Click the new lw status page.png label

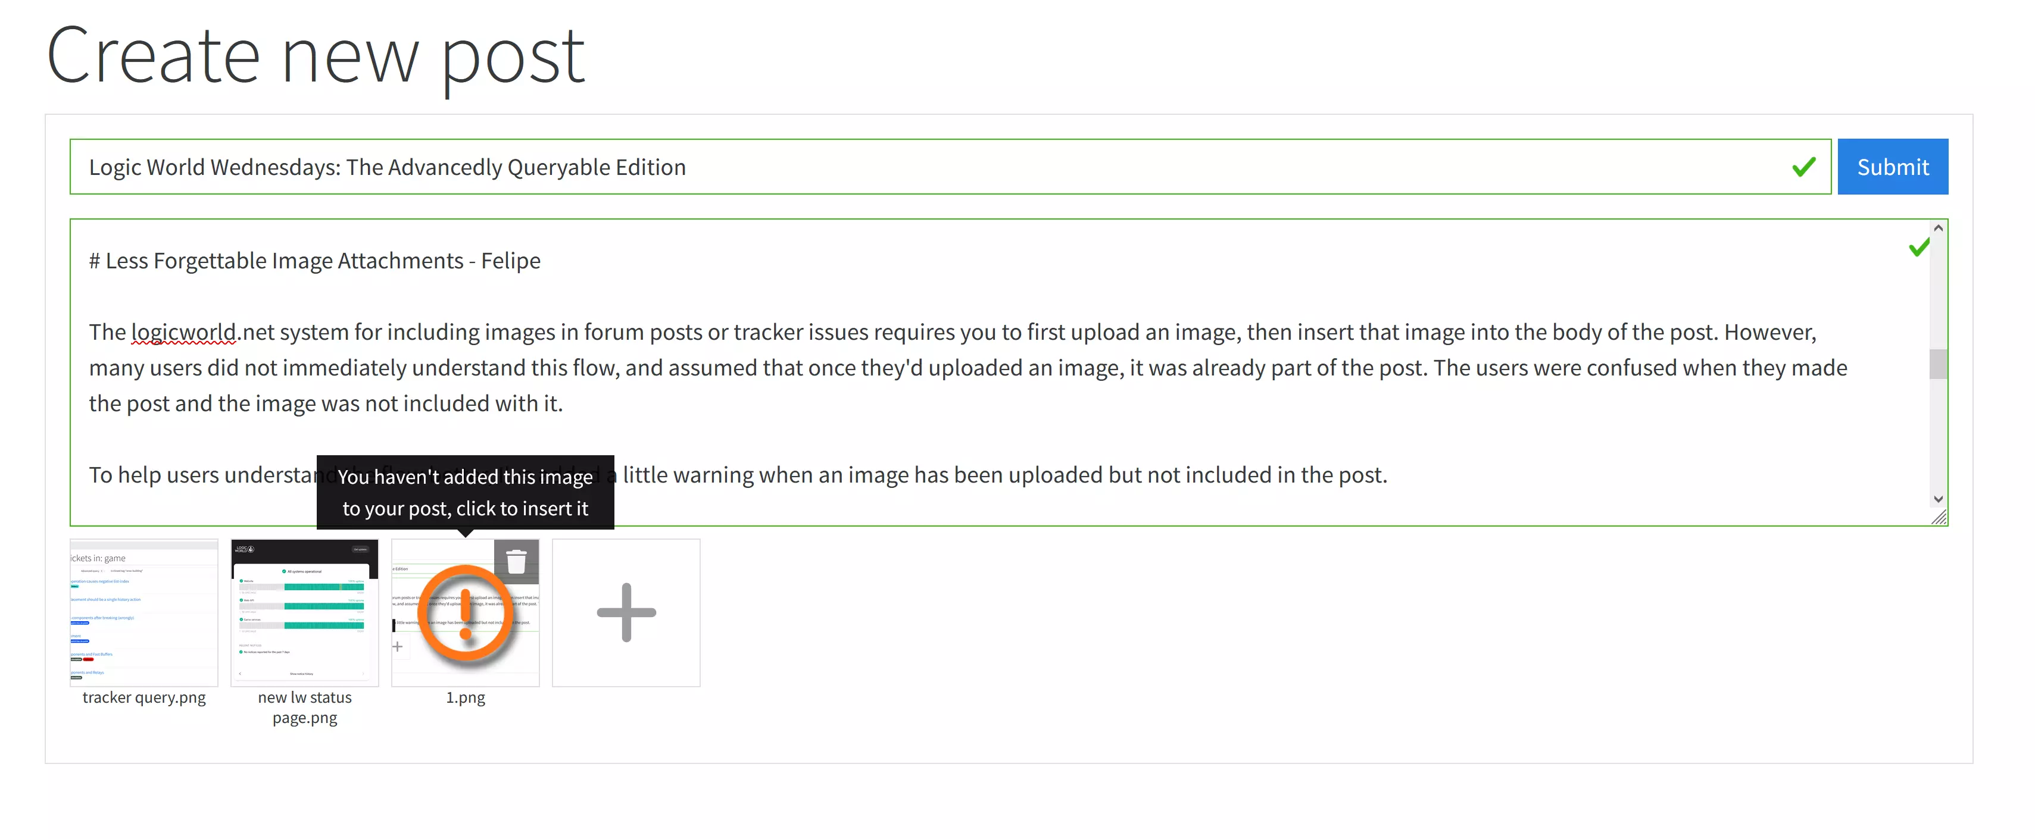[304, 707]
